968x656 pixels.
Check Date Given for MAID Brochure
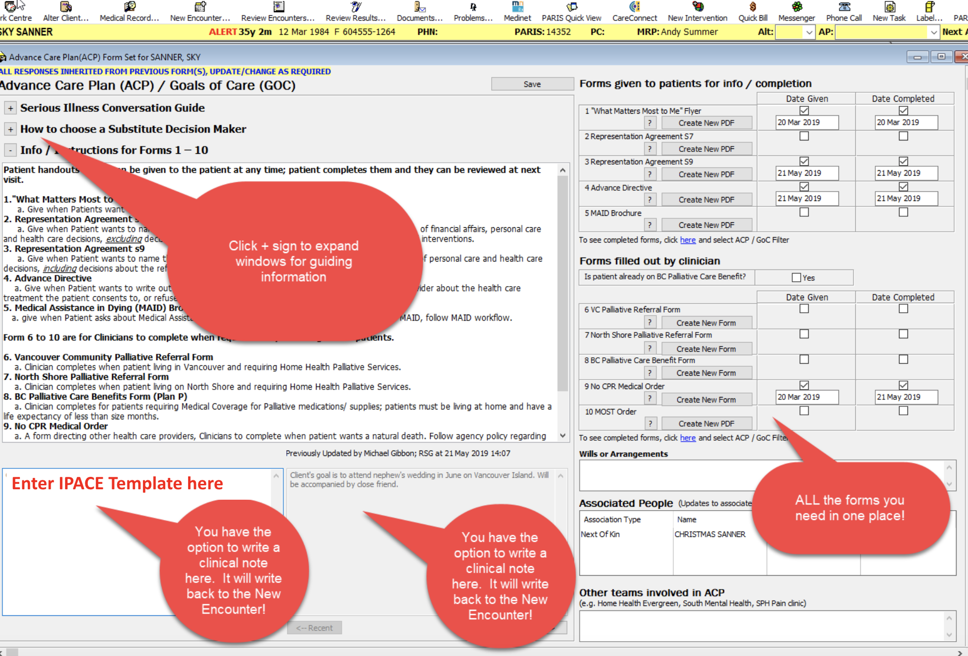click(x=804, y=212)
